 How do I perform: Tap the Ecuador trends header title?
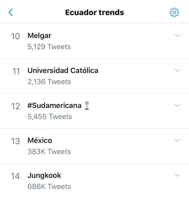point(94,12)
